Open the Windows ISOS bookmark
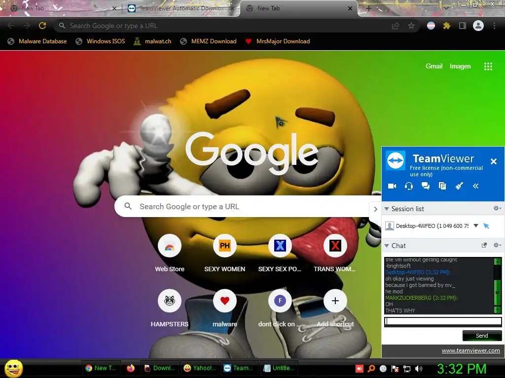 pyautogui.click(x=100, y=41)
